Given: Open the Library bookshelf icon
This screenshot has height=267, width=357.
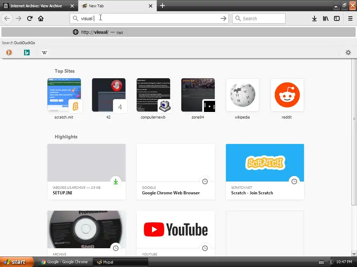Looking at the screenshot, I should (x=326, y=18).
